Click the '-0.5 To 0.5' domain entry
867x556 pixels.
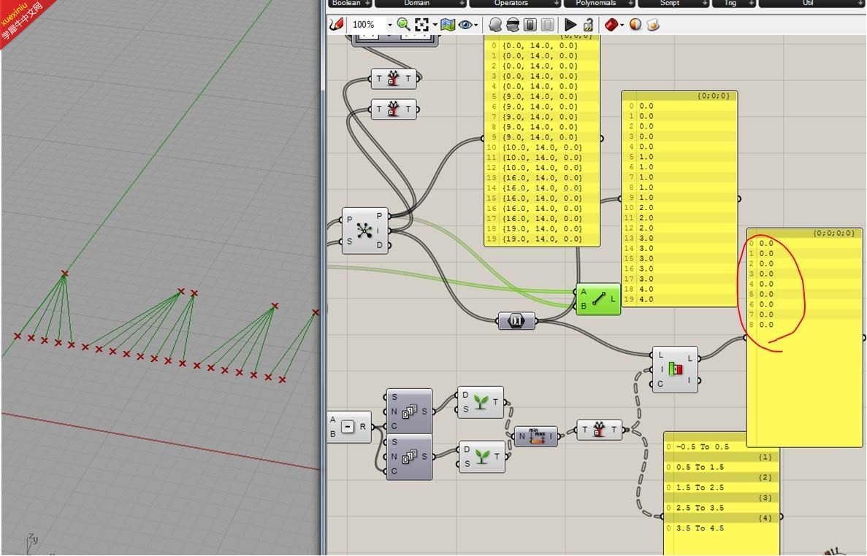click(x=702, y=447)
